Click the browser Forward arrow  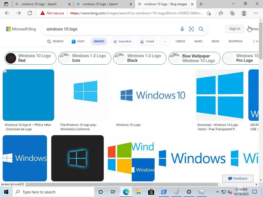(x=18, y=13)
